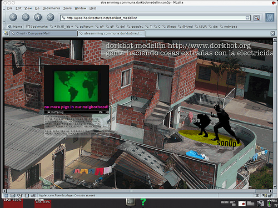The image size is (278, 208).
Task: Open the tSUR bookmark
Action: click(201, 27)
